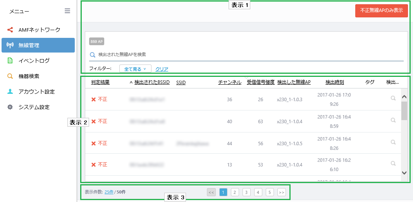Go to page 3
Viewport: 413px width, 202px height.
tap(246, 192)
